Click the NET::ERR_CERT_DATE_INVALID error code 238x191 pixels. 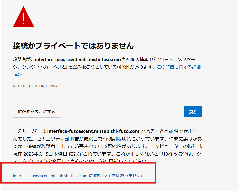tap(38, 86)
